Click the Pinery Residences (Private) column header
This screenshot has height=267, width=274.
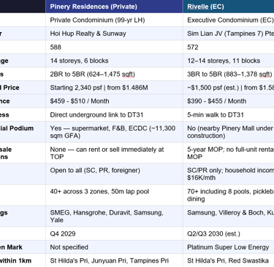(x=114, y=7)
